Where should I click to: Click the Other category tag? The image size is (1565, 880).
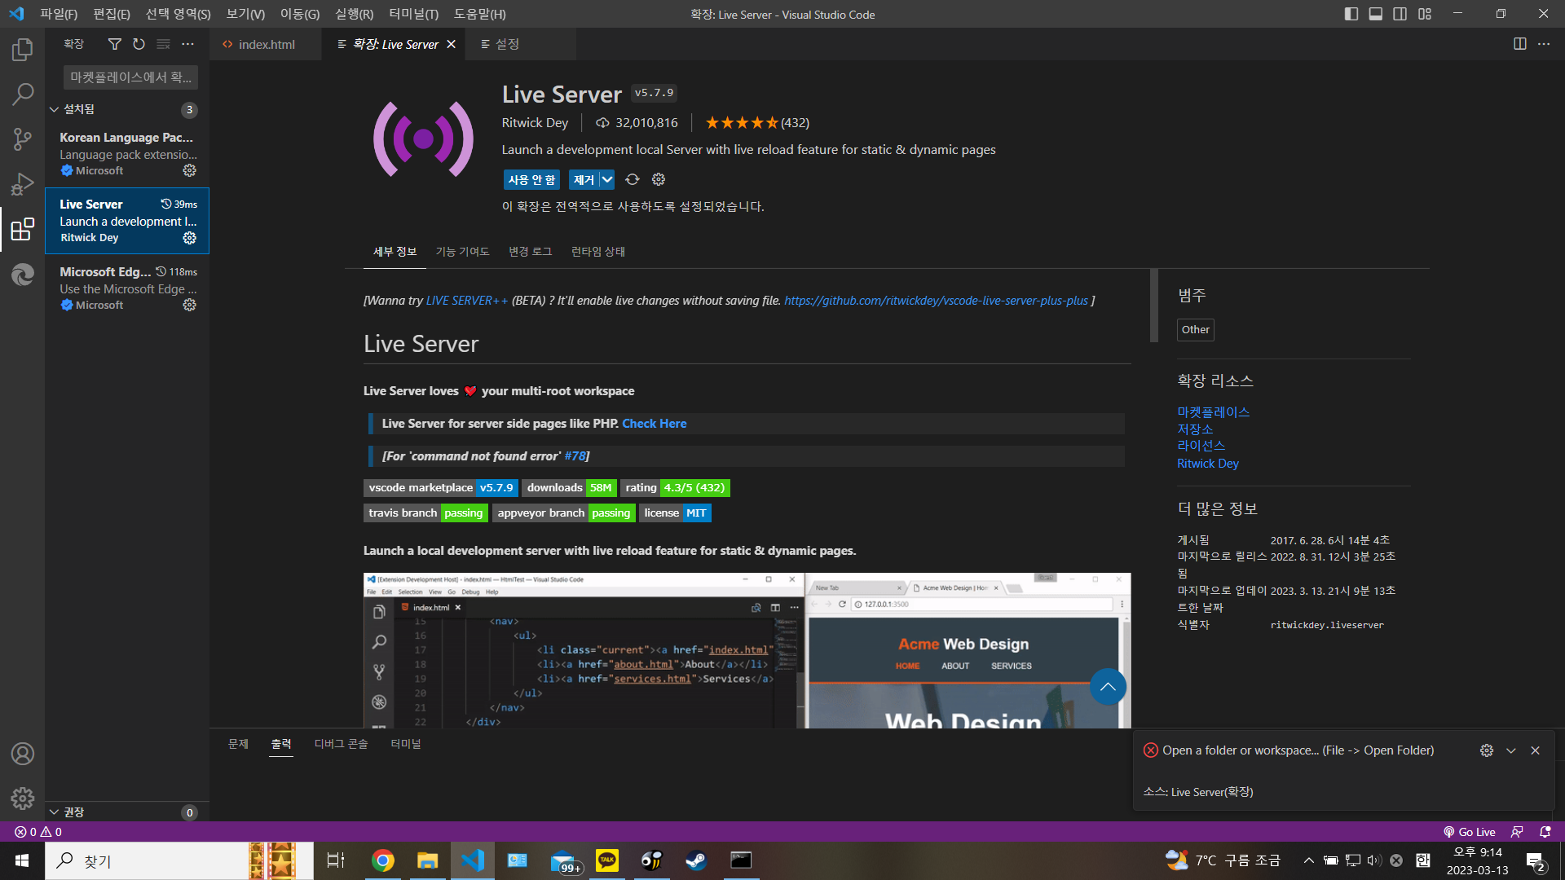pyautogui.click(x=1196, y=330)
